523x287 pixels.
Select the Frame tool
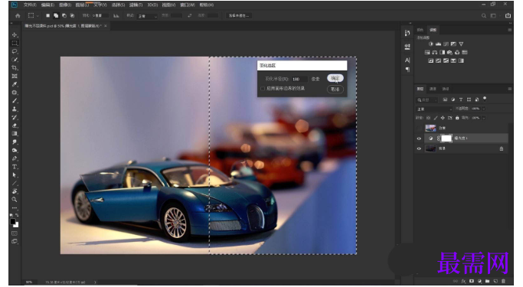point(15,76)
